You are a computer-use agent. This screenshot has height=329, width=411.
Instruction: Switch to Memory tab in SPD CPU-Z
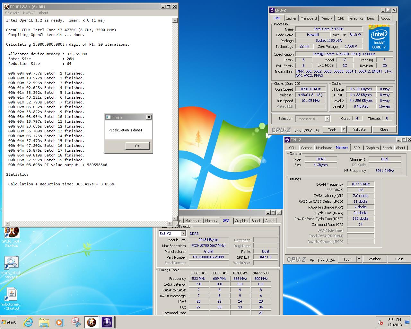coord(211,221)
